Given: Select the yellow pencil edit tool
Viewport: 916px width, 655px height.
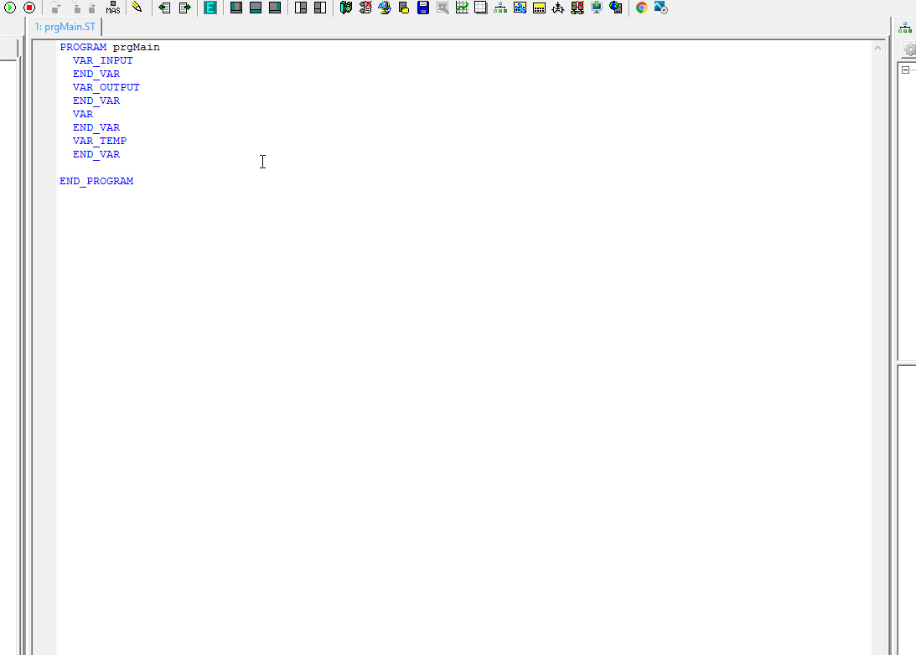Looking at the screenshot, I should [137, 8].
